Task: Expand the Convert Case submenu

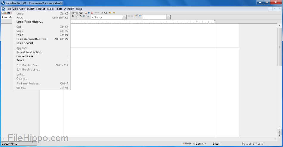Action: [x=41, y=56]
